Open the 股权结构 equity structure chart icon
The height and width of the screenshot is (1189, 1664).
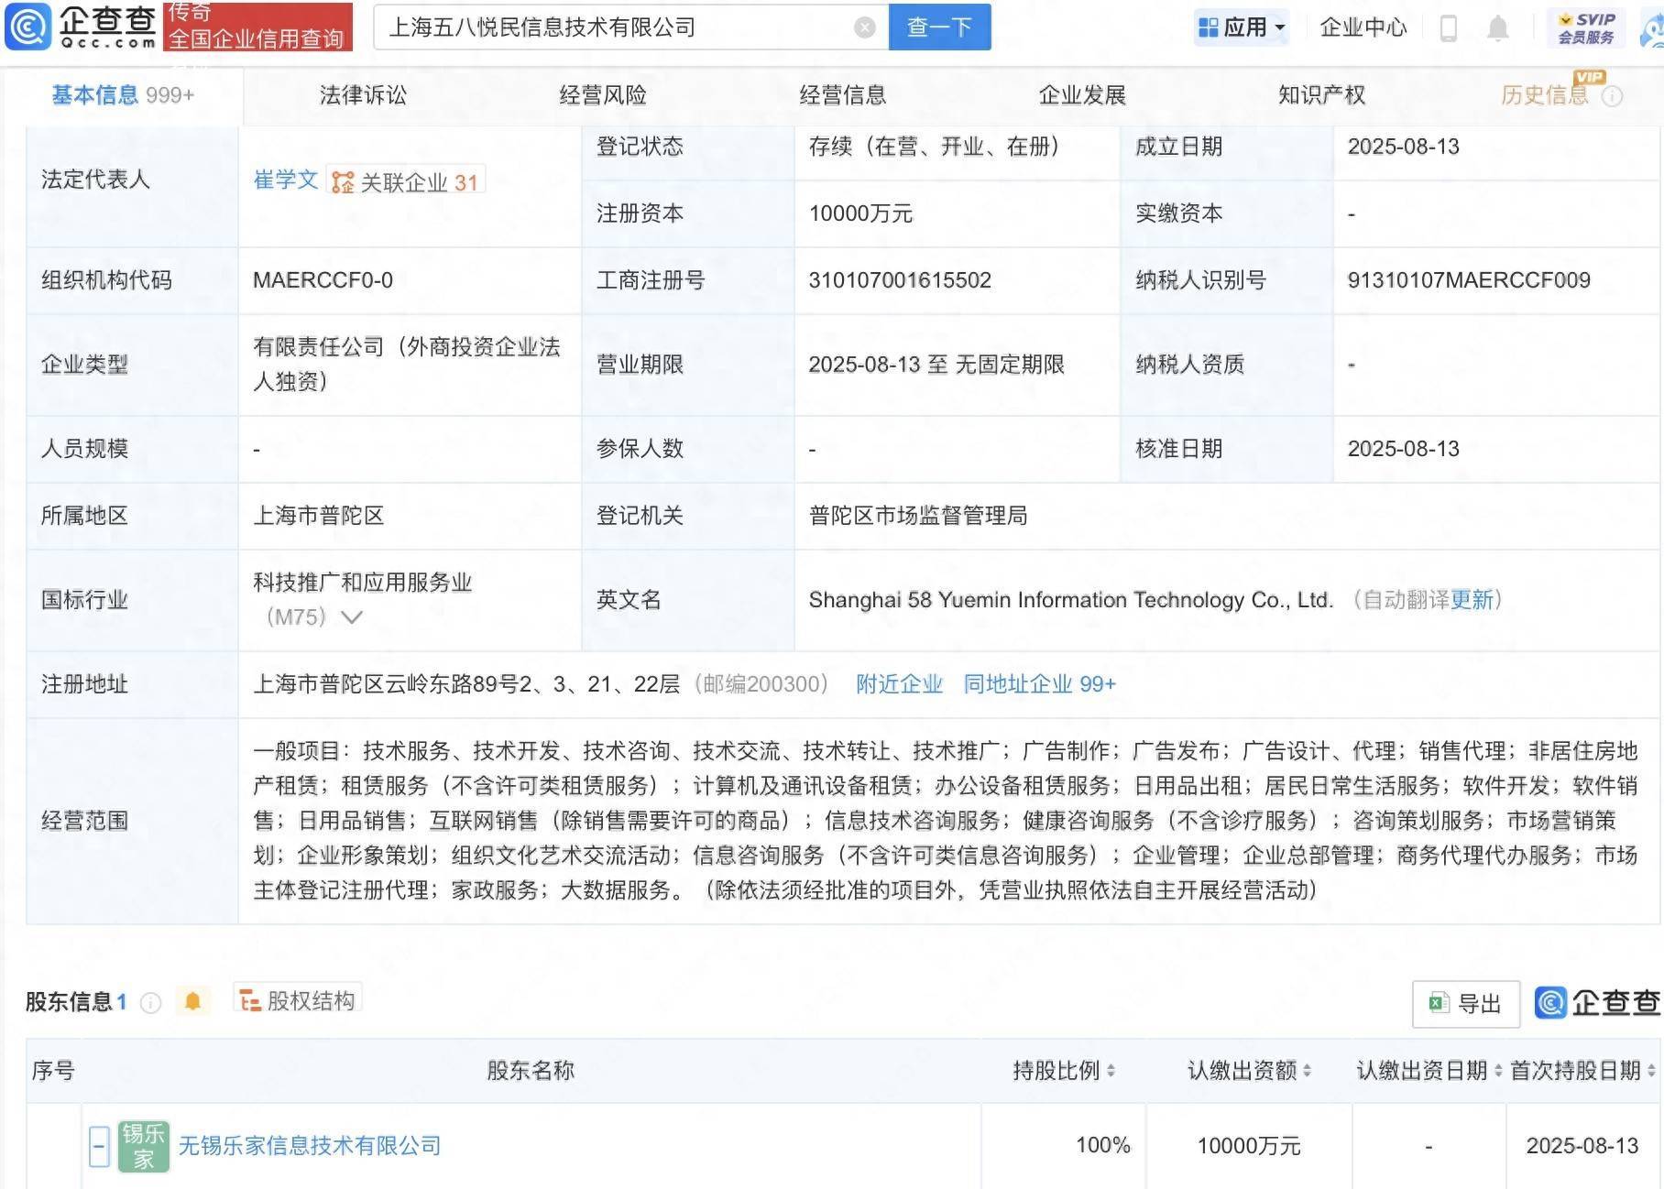[247, 999]
